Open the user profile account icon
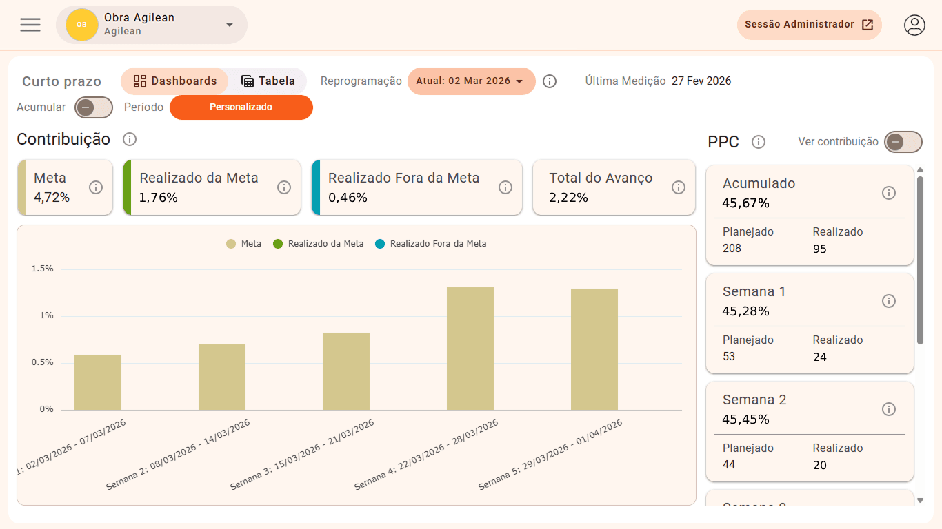This screenshot has height=529, width=942. pyautogui.click(x=914, y=25)
